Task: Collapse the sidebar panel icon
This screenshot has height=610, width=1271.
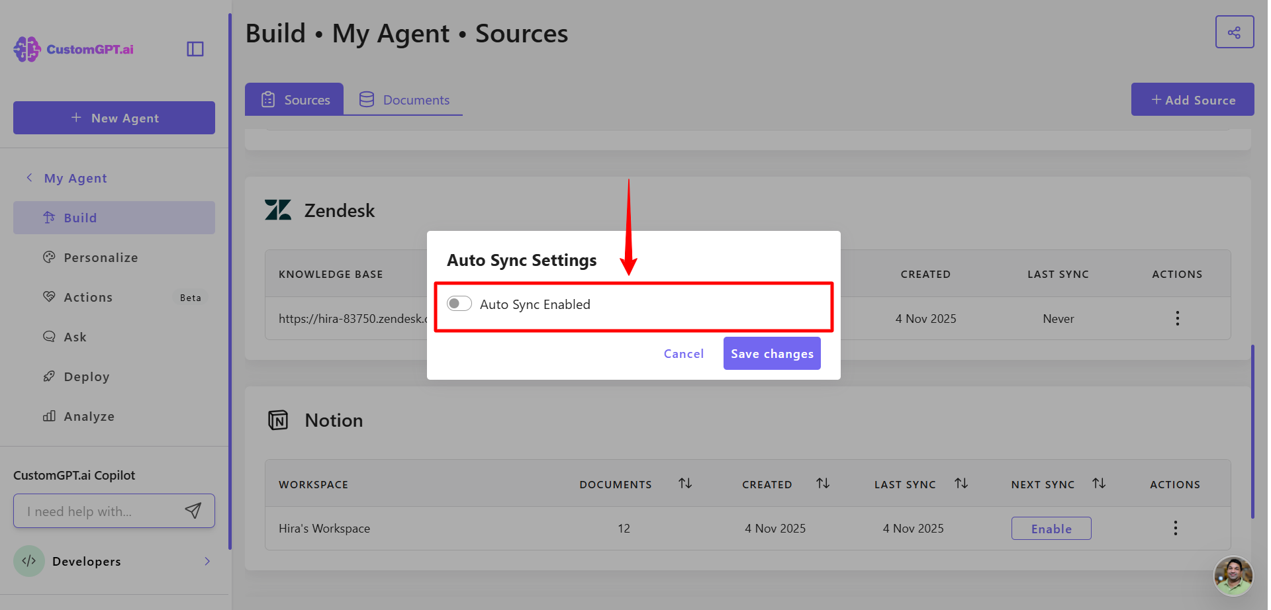Action: [195, 49]
